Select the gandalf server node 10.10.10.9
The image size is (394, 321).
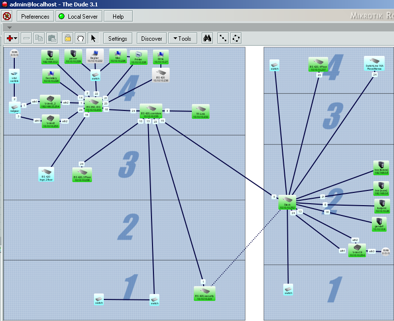[x=379, y=224]
